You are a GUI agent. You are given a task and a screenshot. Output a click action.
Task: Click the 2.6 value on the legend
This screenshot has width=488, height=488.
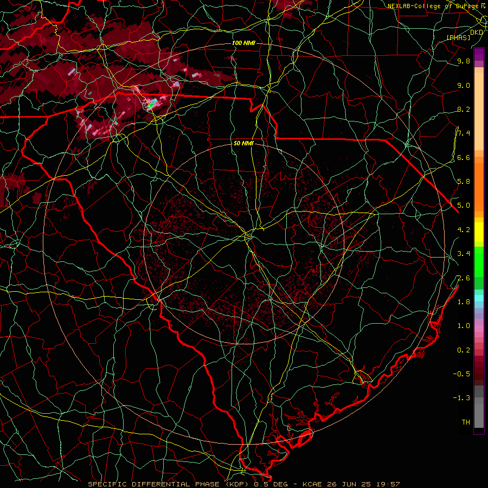tap(464, 278)
